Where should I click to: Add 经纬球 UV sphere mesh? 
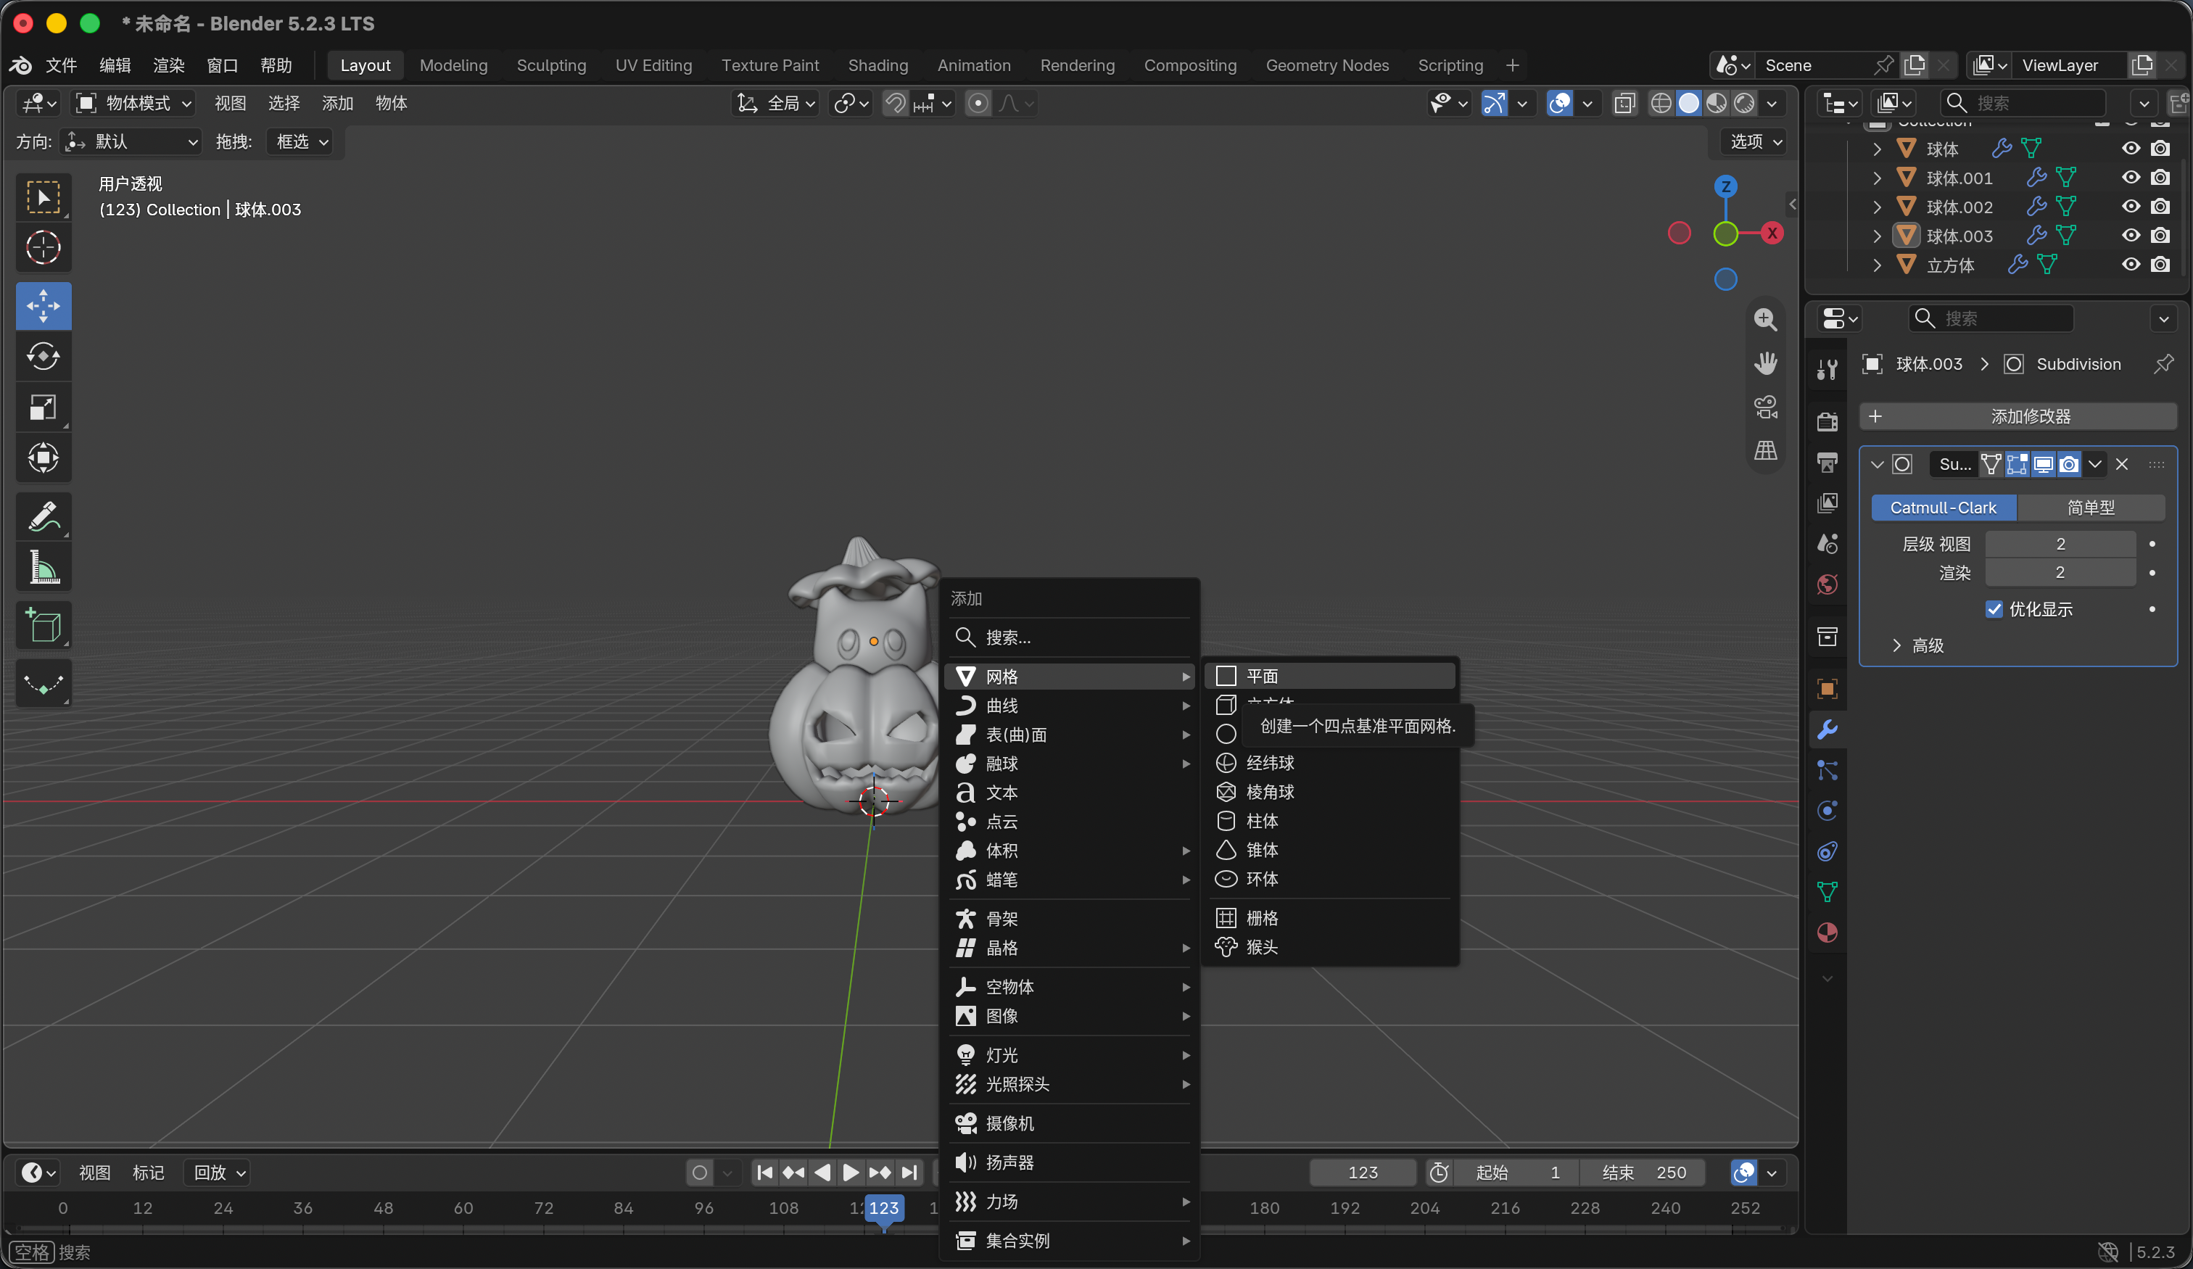coord(1330,762)
